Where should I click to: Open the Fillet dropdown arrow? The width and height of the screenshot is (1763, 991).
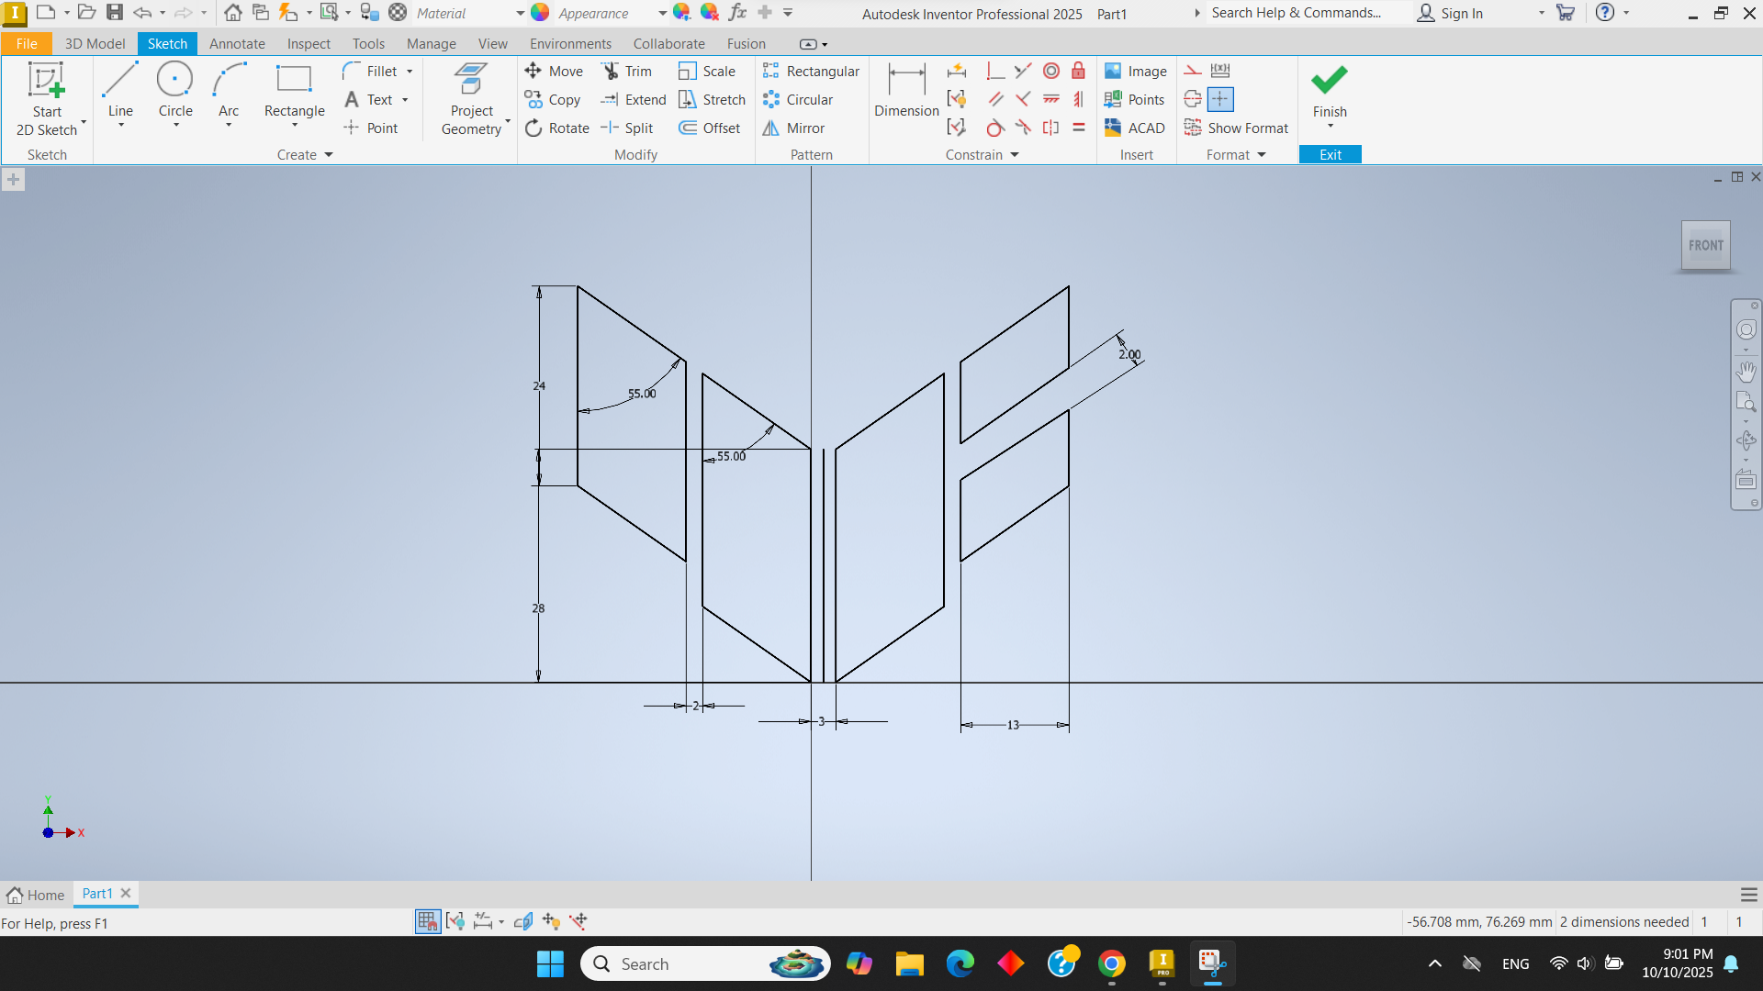coord(410,72)
